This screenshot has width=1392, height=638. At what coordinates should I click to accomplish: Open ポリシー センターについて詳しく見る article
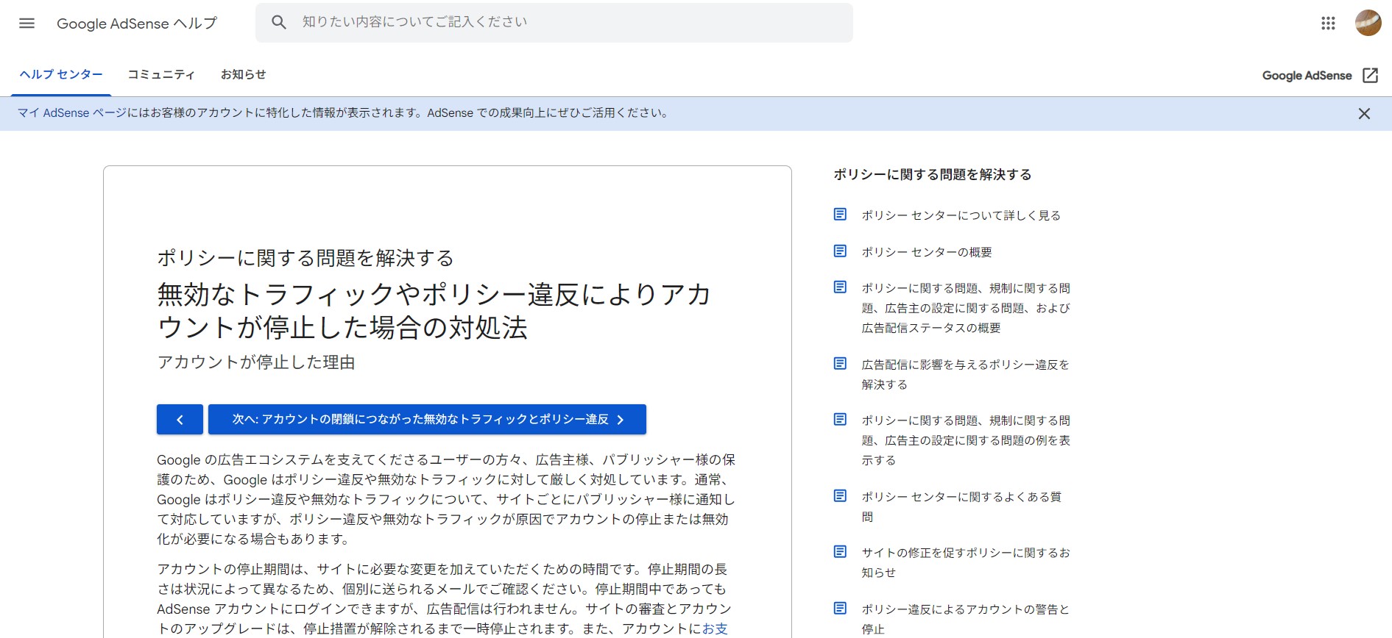click(961, 215)
